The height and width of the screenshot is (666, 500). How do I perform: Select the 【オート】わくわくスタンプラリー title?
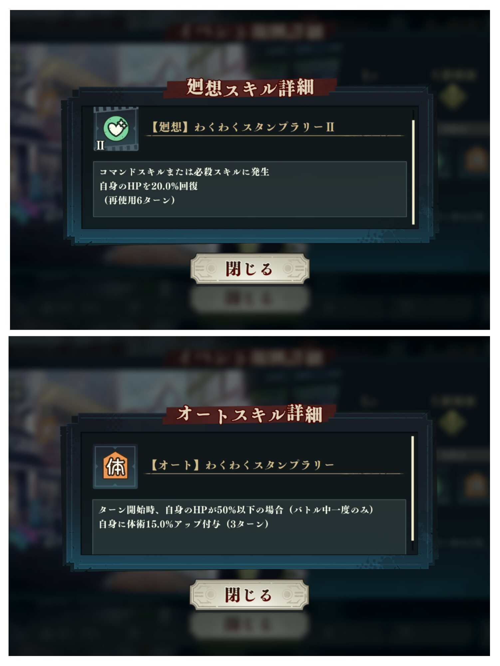[242, 465]
